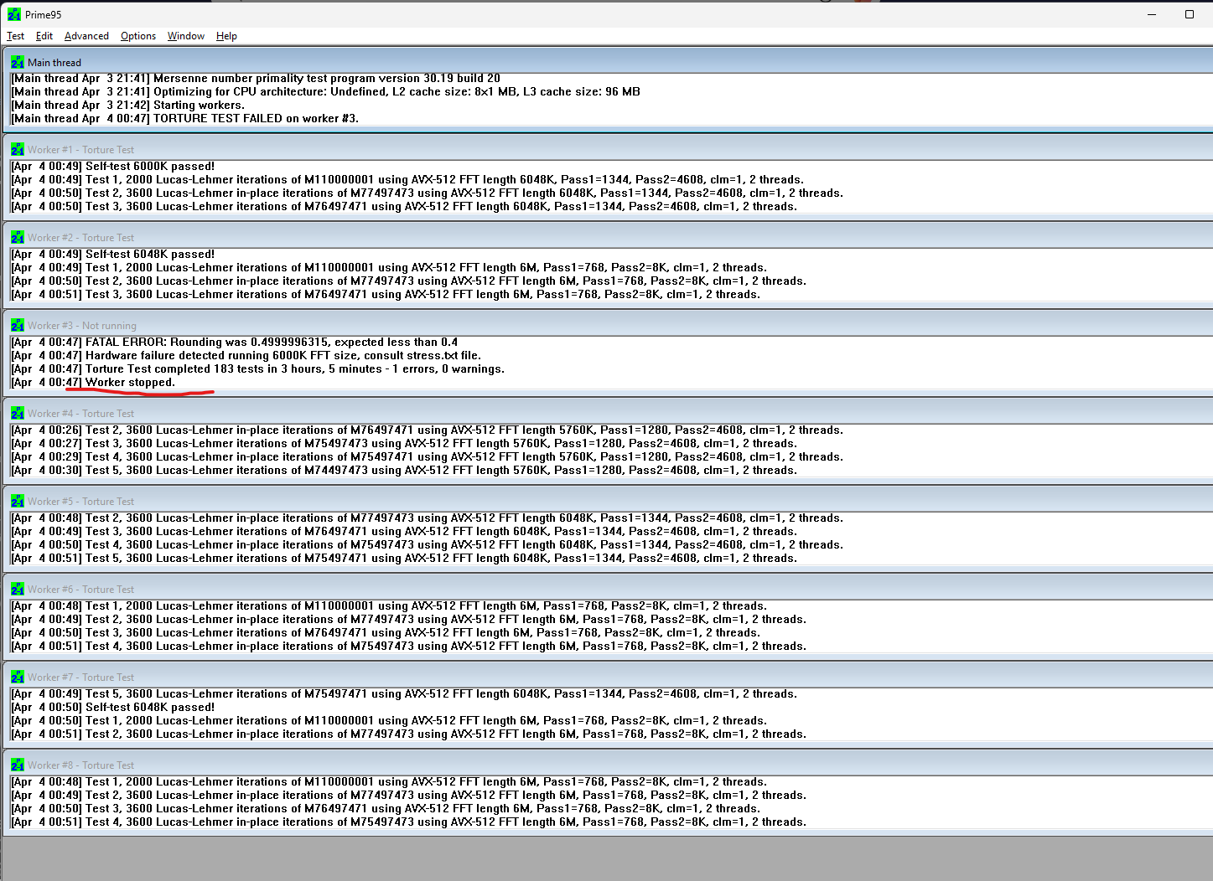Activate Worker #2 - Torture Test title bar
The image size is (1213, 881).
pos(610,238)
